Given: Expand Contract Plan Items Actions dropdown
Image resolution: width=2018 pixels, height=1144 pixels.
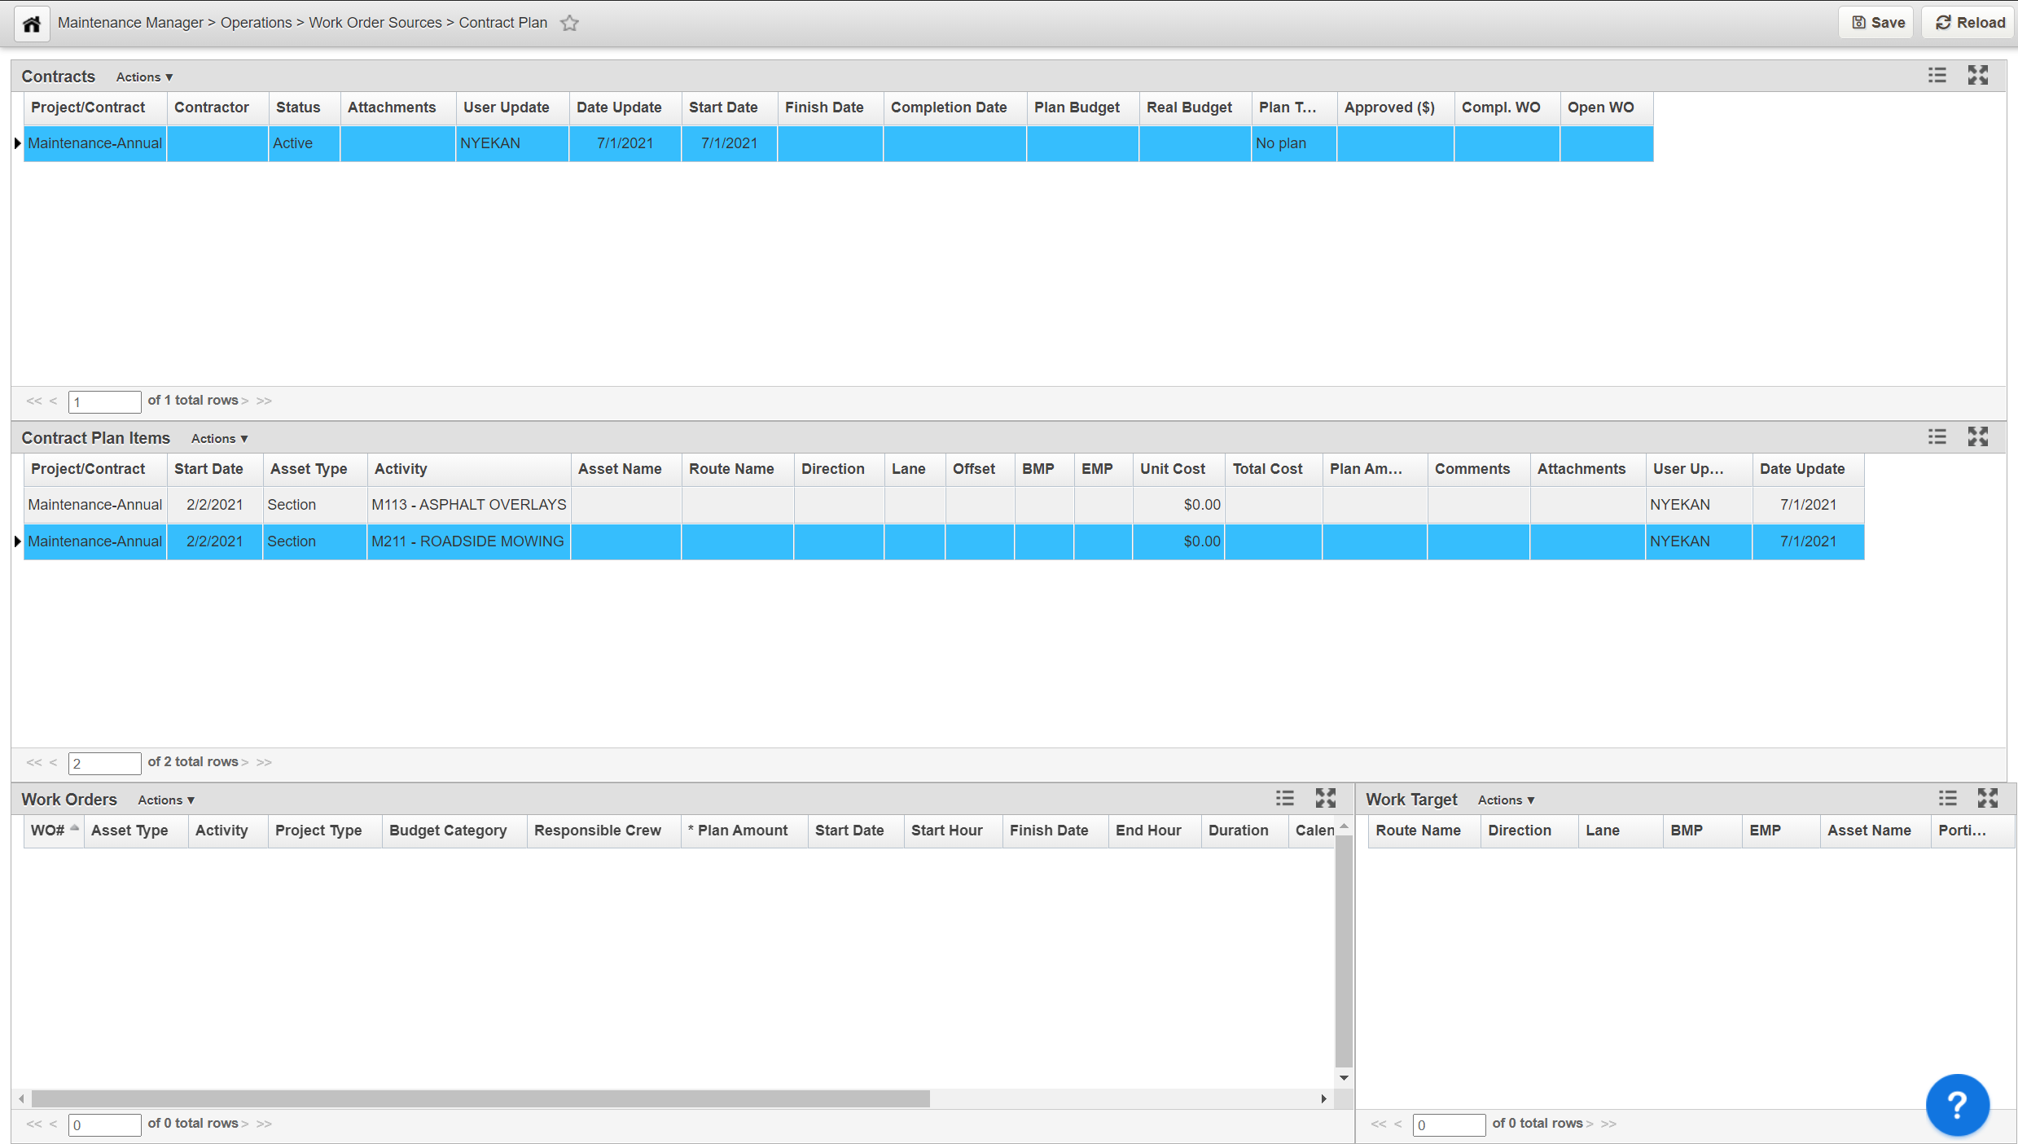Looking at the screenshot, I should 219,439.
